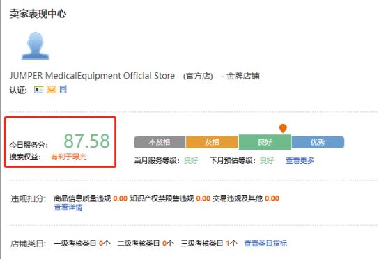The width and height of the screenshot is (386, 259).
Task: Click the 三级考核类目 1个 count
Action: click(x=231, y=243)
